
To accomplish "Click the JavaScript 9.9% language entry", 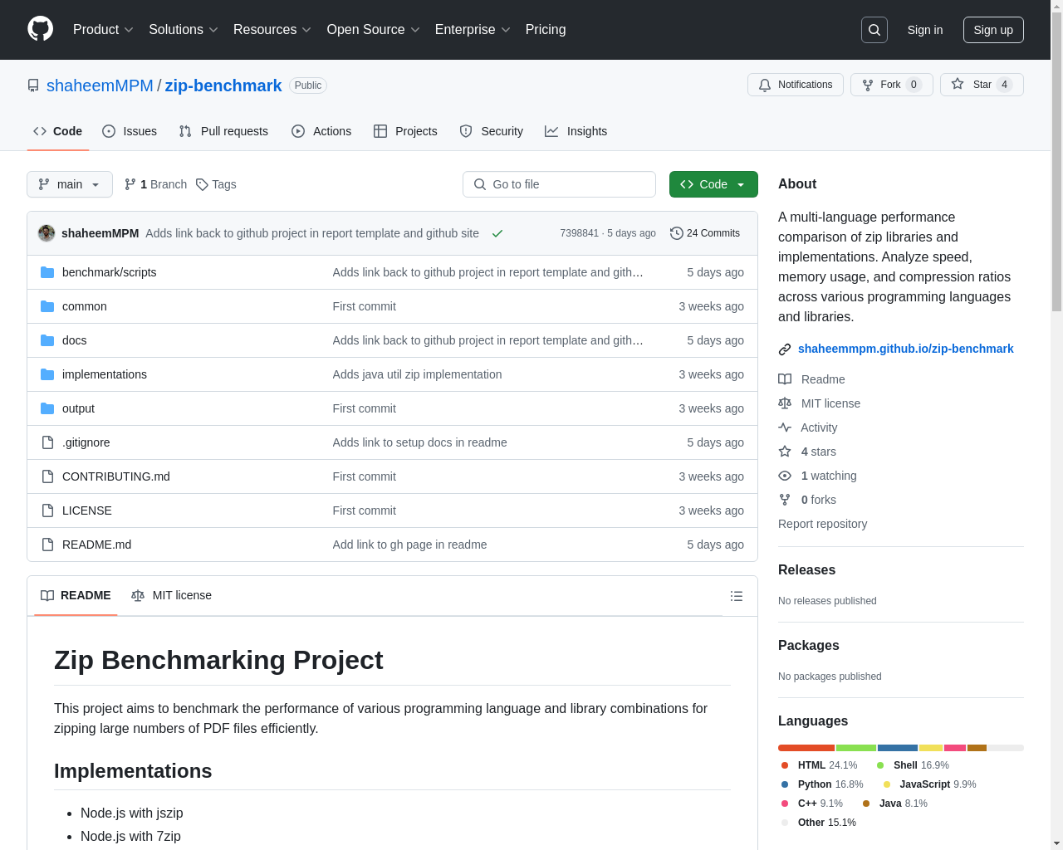I will pos(929,784).
